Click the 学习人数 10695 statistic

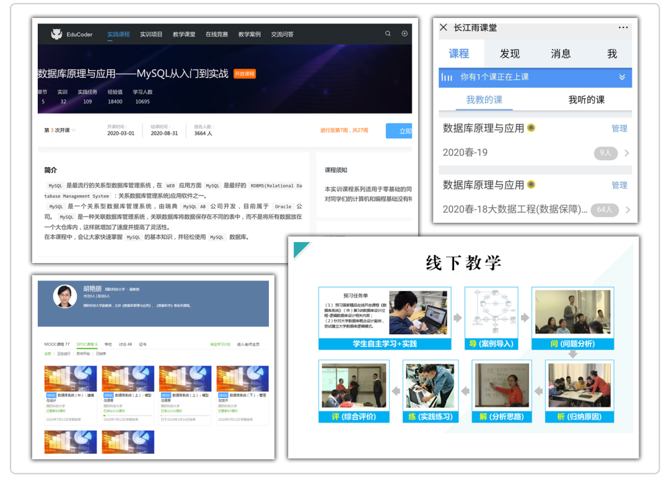(x=142, y=97)
